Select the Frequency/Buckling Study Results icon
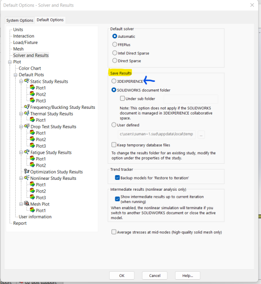261x284 pixels. point(27,106)
